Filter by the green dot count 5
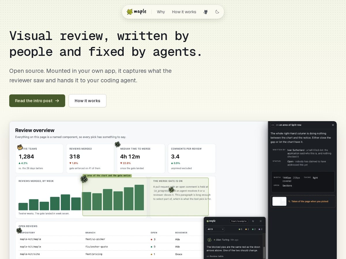This screenshot has width=346, height=259. coord(240,229)
